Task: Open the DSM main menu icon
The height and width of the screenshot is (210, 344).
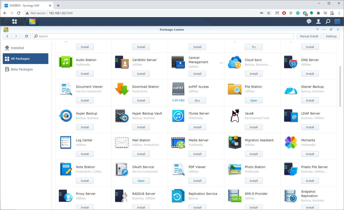Action: pyautogui.click(x=14, y=21)
